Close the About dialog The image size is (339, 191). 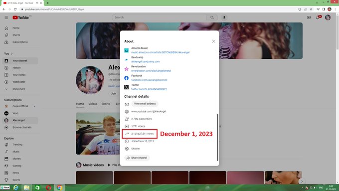(x=213, y=41)
